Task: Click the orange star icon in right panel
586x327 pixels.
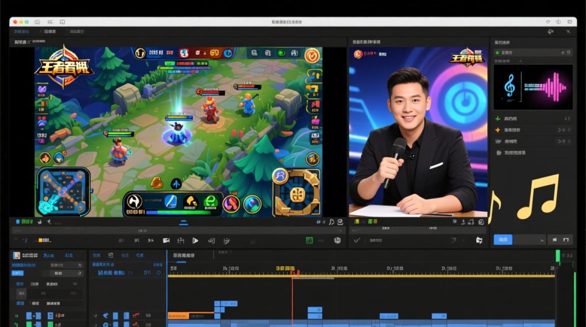Action: [x=497, y=130]
